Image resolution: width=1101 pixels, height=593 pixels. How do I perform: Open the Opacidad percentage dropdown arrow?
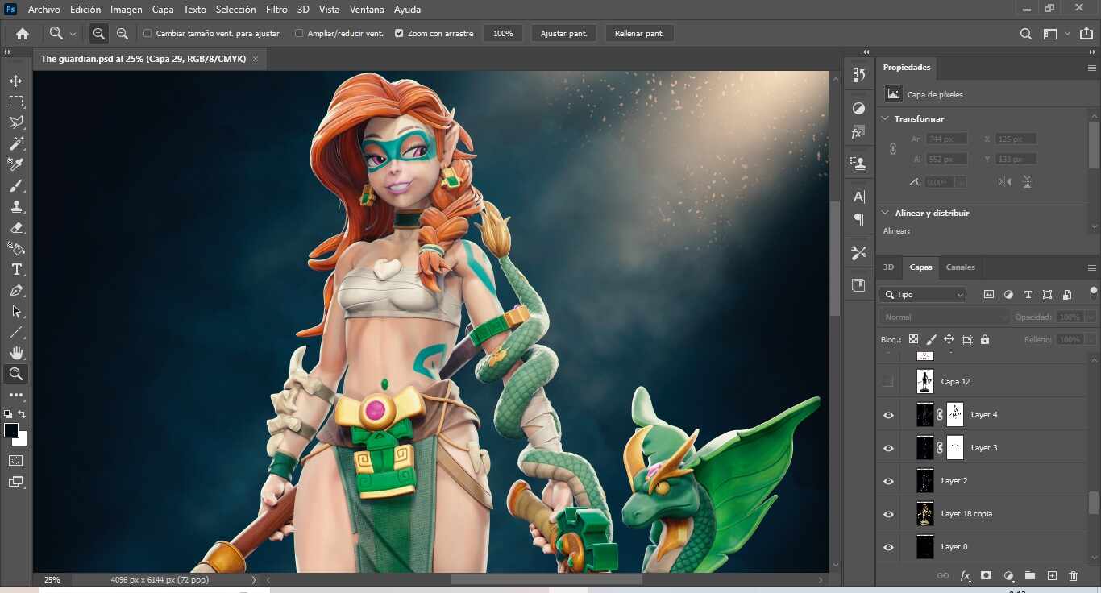[x=1091, y=317]
